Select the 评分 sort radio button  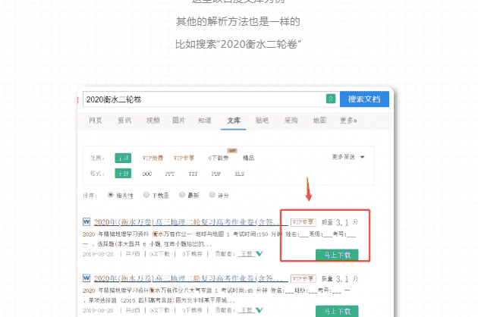tap(212, 195)
